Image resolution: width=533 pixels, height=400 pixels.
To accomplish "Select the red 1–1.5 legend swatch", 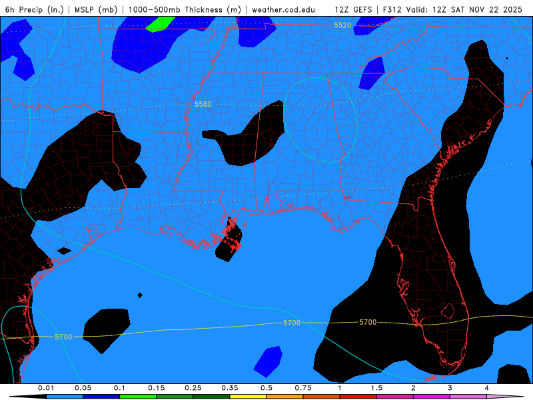I will 358,397.
